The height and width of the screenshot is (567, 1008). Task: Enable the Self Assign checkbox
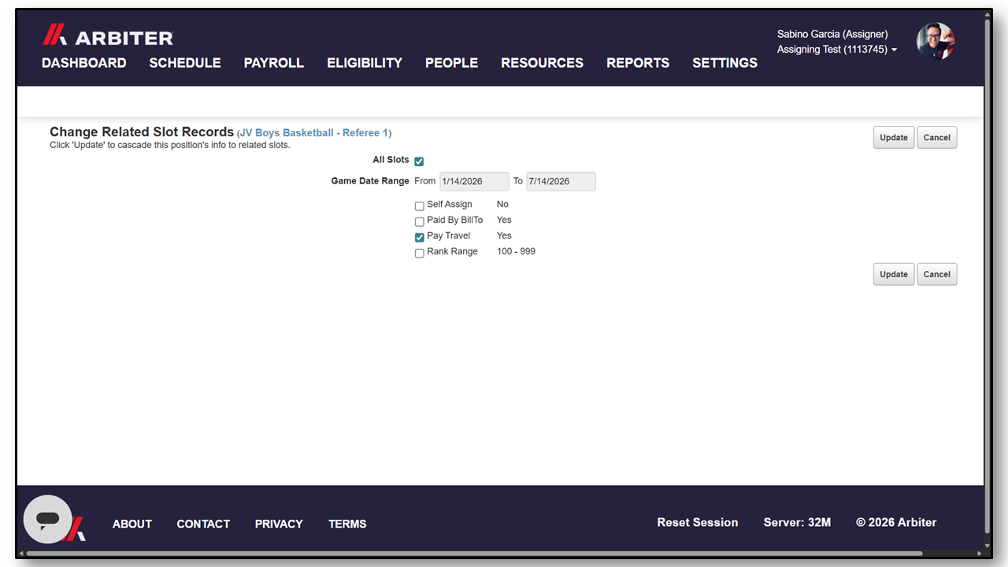click(x=420, y=206)
